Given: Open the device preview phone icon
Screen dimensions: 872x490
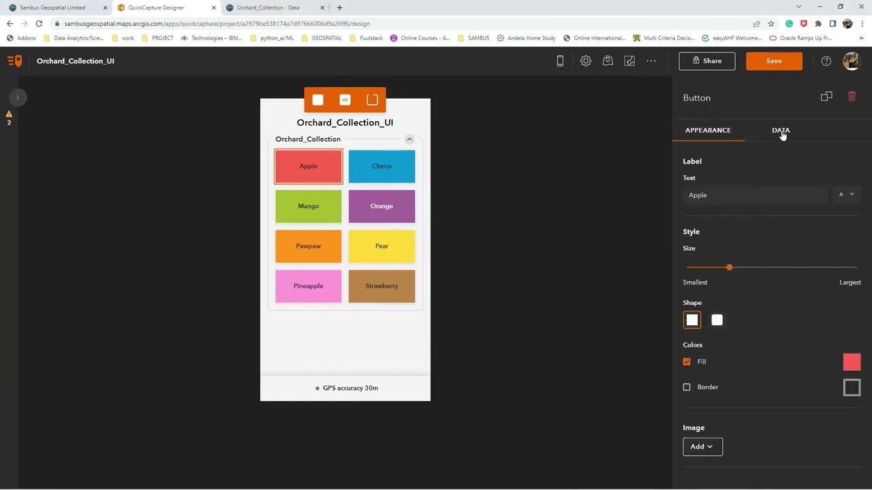Looking at the screenshot, I should tap(560, 61).
